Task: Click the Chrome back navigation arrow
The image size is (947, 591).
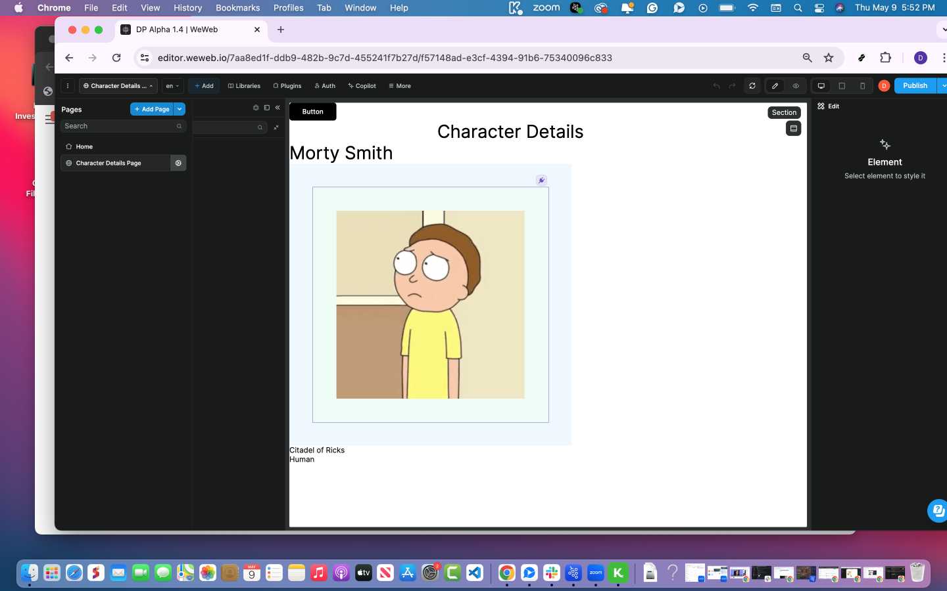Action: 69,58
